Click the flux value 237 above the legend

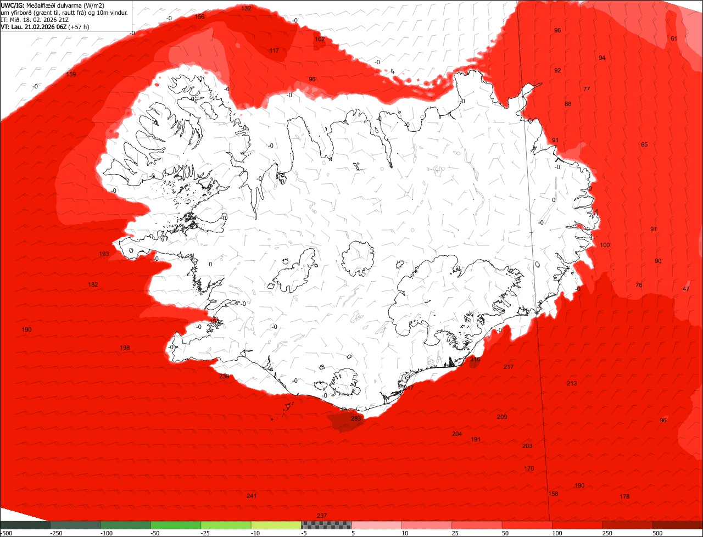pos(322,516)
